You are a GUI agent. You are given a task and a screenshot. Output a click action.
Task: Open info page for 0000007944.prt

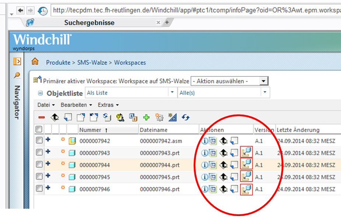point(205,165)
